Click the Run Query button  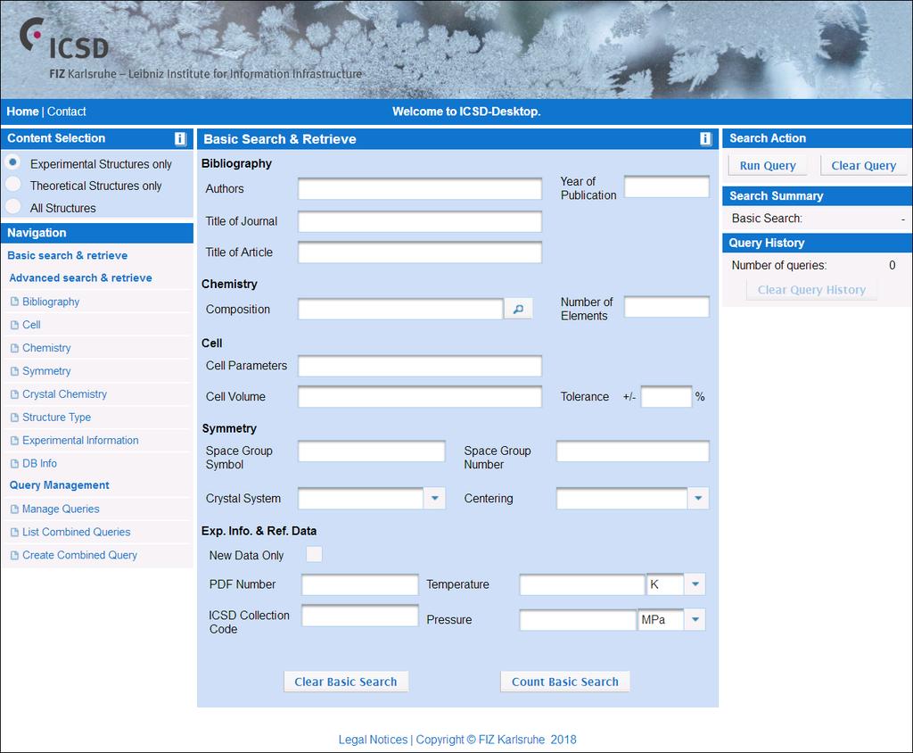[x=768, y=166]
